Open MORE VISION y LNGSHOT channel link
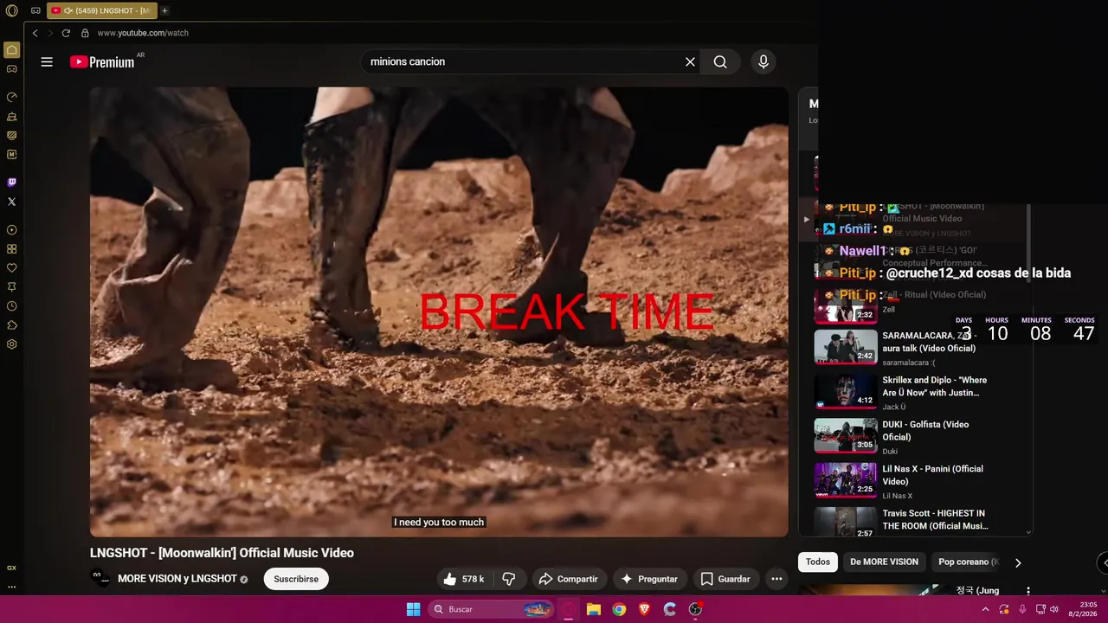This screenshot has width=1108, height=623. [x=177, y=578]
